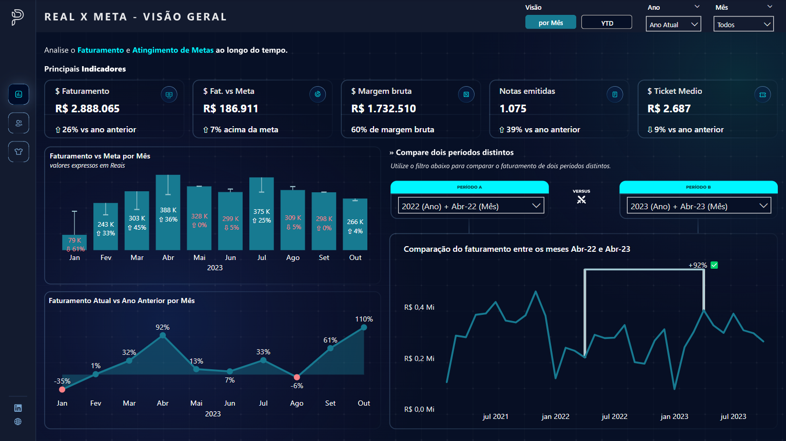Screen dimensions: 786x441
Task: Switch view to YTD
Action: click(x=606, y=22)
